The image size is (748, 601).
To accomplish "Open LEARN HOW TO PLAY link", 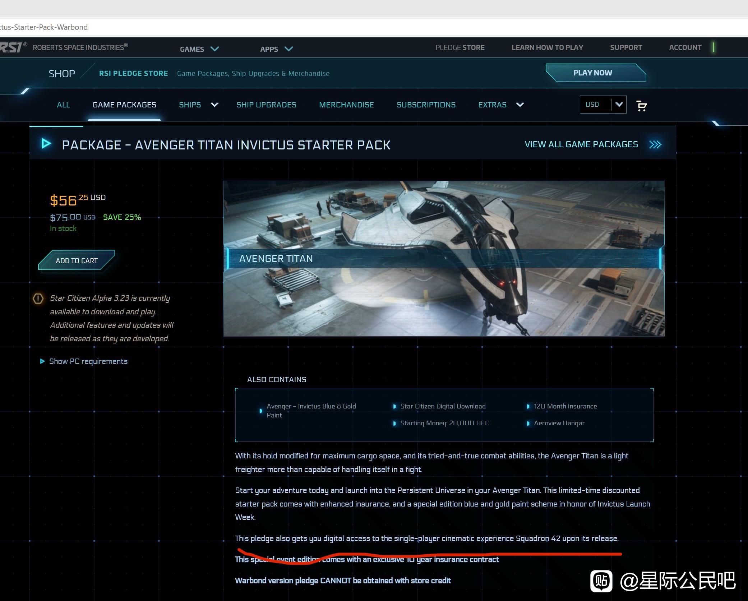I will click(547, 47).
